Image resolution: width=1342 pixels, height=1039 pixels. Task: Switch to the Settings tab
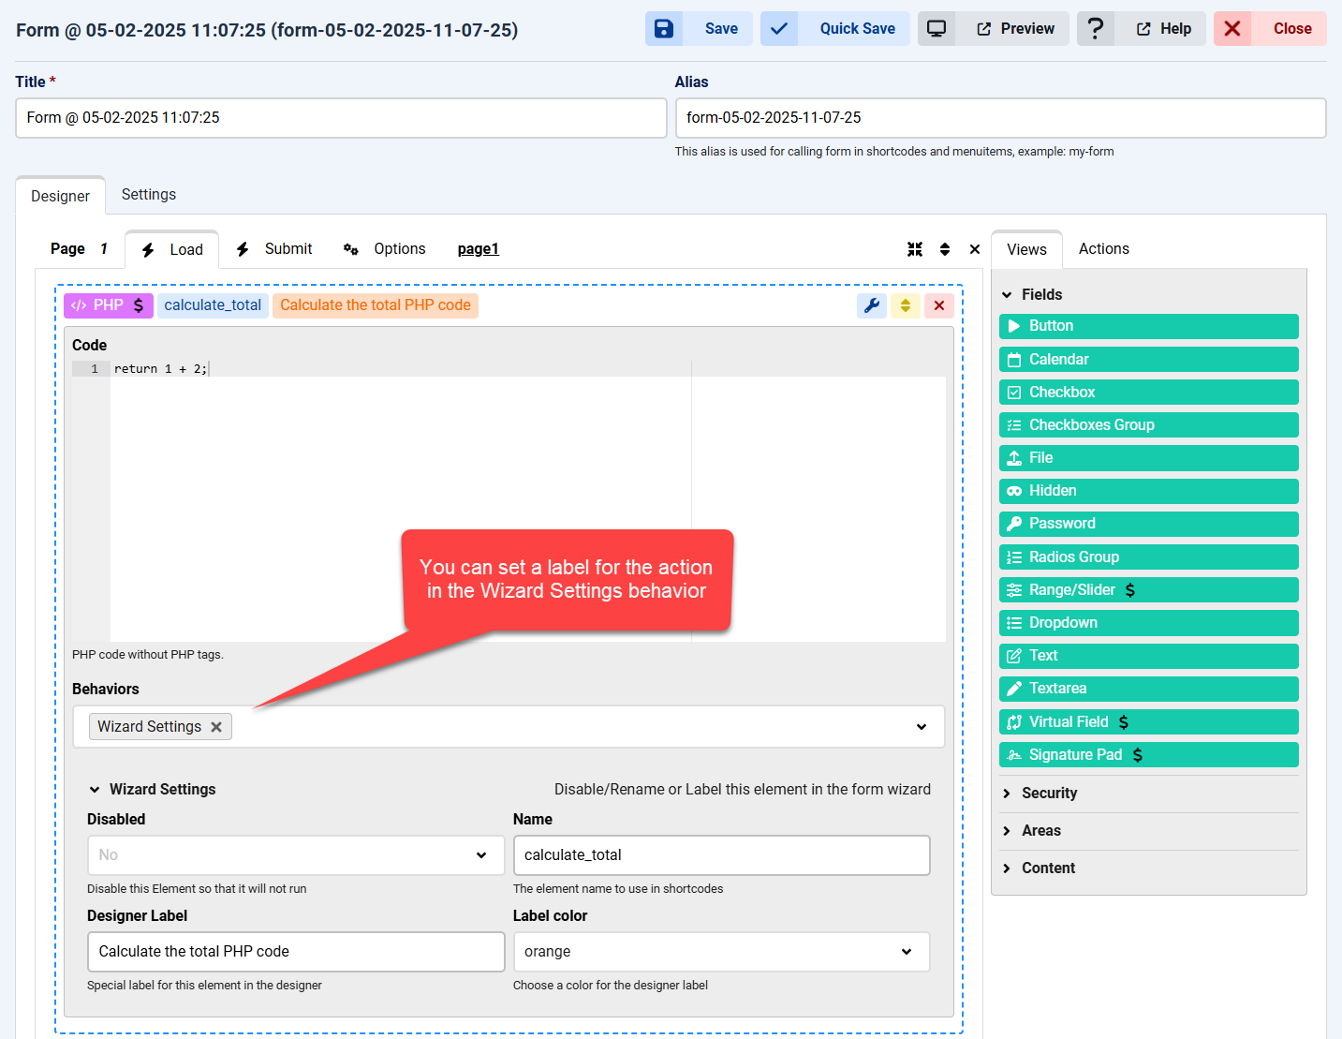149,195
